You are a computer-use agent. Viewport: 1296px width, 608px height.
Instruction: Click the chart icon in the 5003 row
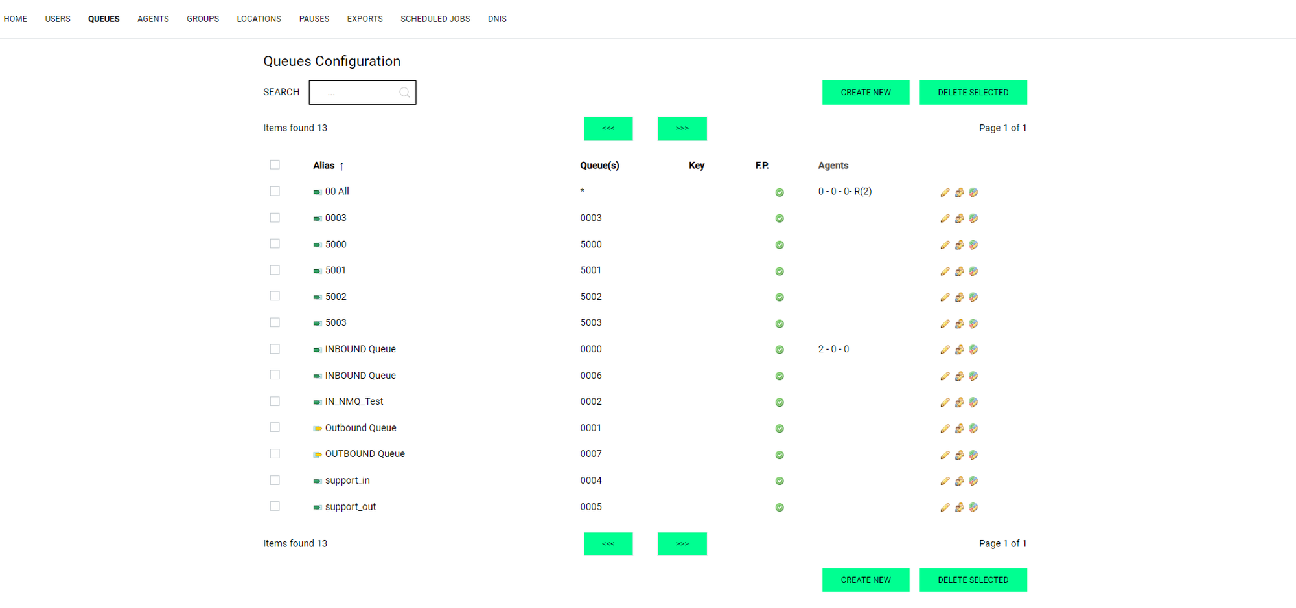pos(973,324)
